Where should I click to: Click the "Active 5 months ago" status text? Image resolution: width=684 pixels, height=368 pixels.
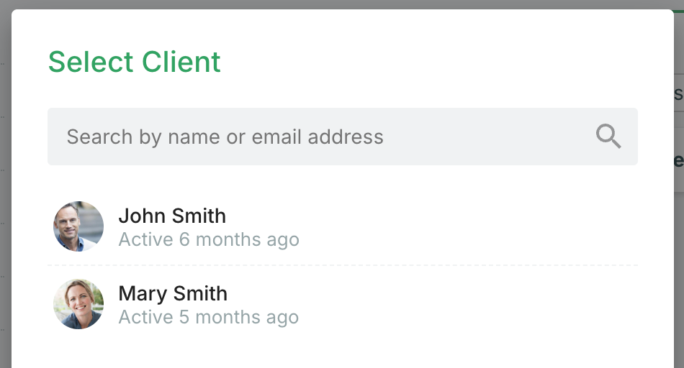pyautogui.click(x=209, y=317)
